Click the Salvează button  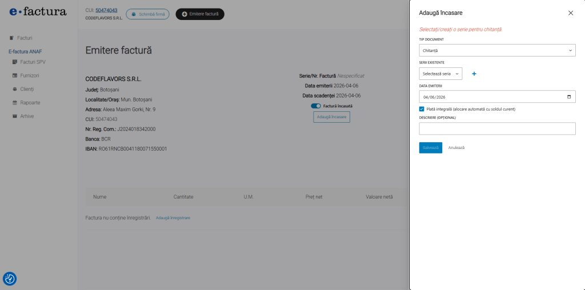point(431,148)
